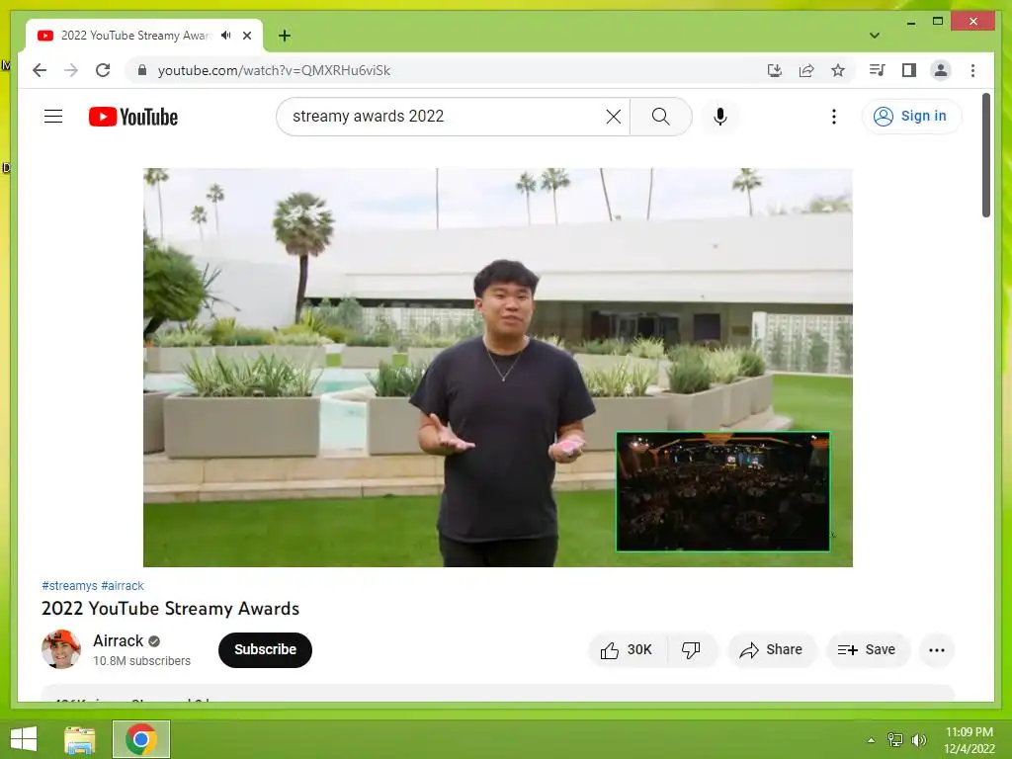Click the Sign in button
Screen dimensions: 1012x759
pyautogui.click(x=911, y=117)
